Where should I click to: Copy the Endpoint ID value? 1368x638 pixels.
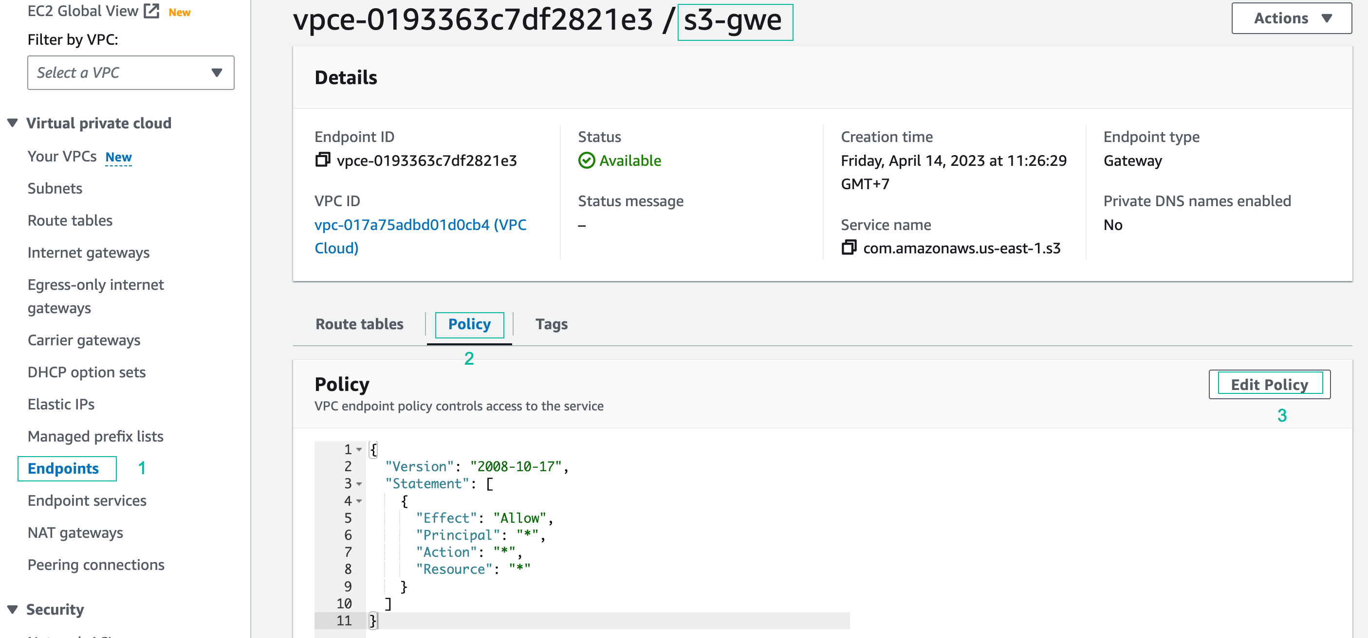pos(322,159)
